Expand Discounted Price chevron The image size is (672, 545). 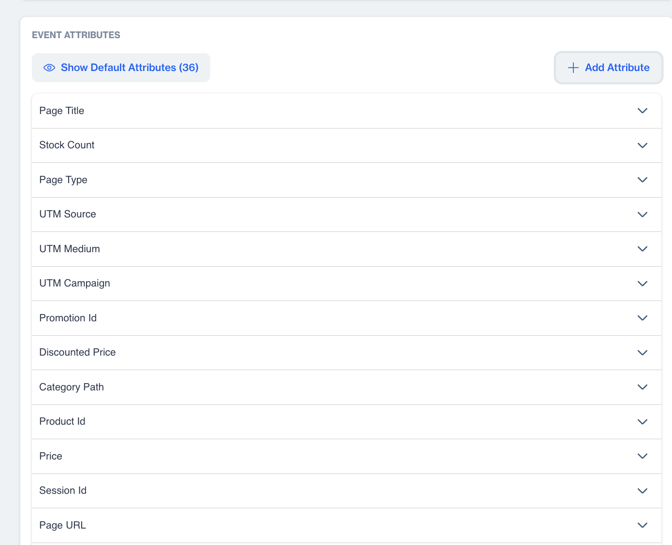[x=642, y=353]
